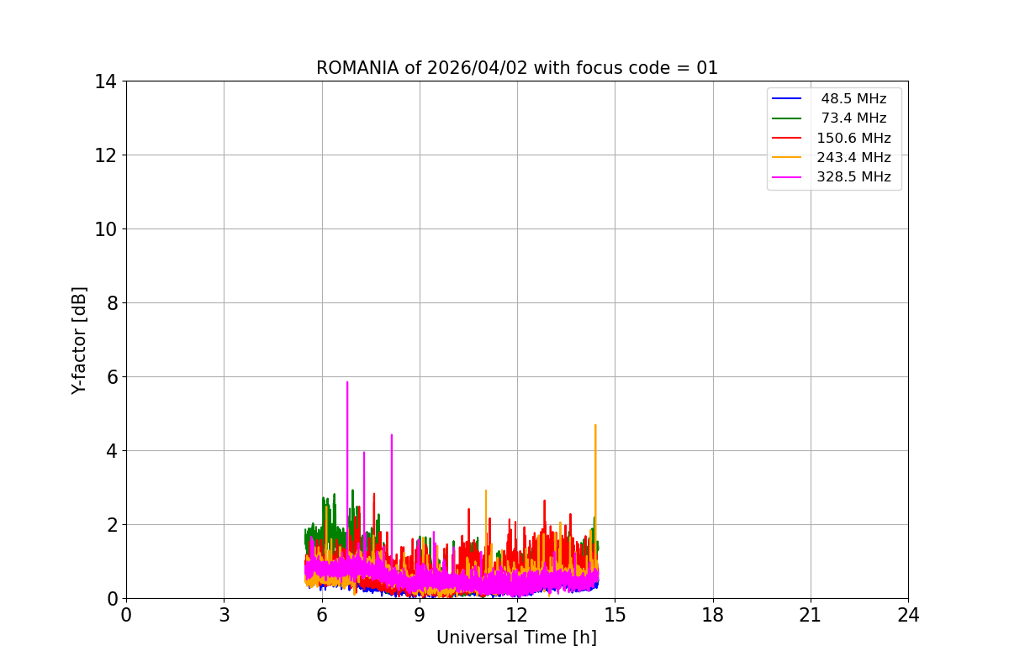Viewport: 1009px width, 672px height.
Task: Click x-axis tick label '0'
Action: 126,615
